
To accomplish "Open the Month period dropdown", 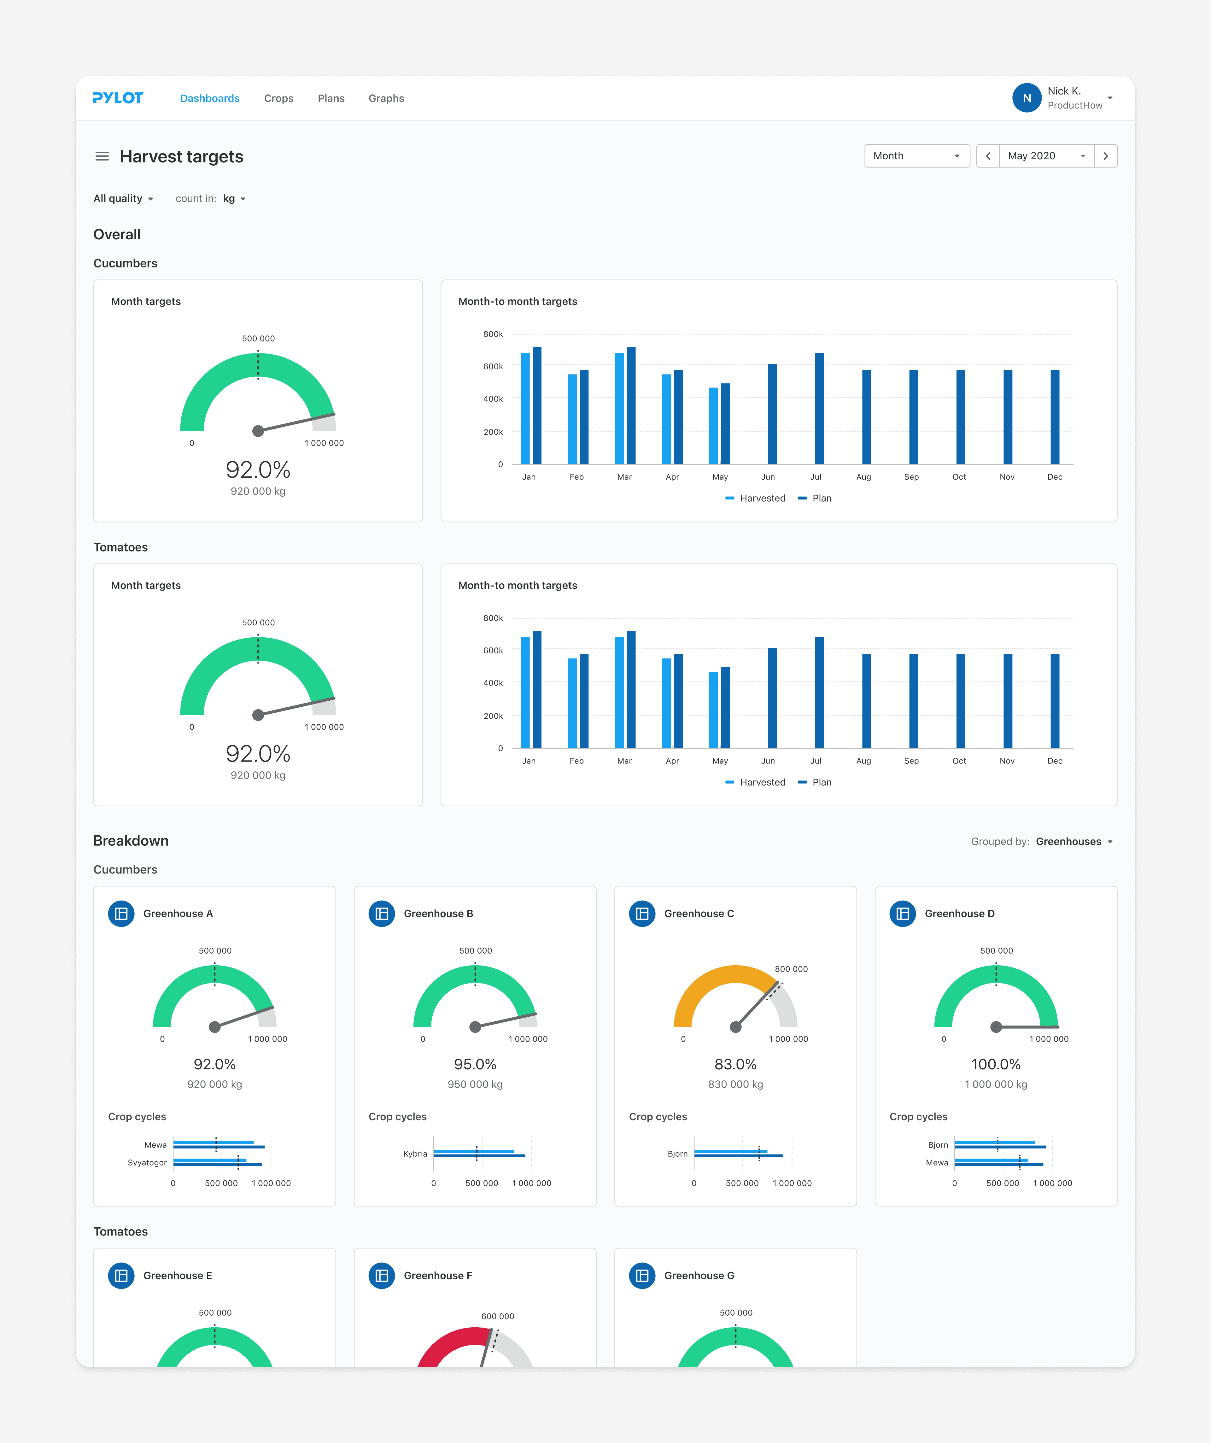I will (x=916, y=156).
